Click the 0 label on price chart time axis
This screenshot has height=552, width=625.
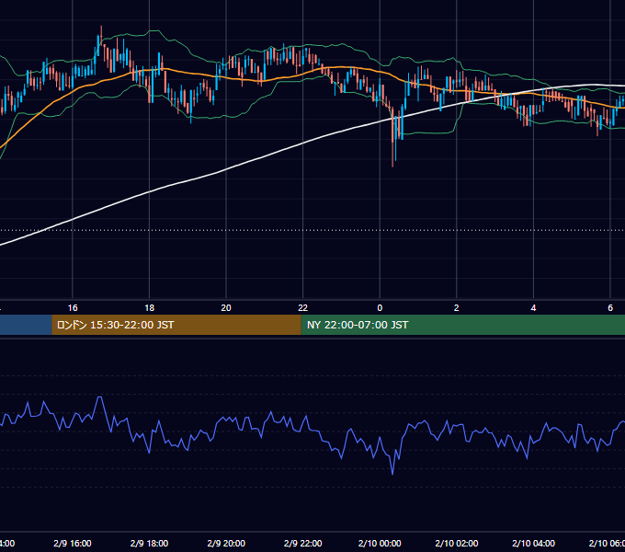point(380,308)
